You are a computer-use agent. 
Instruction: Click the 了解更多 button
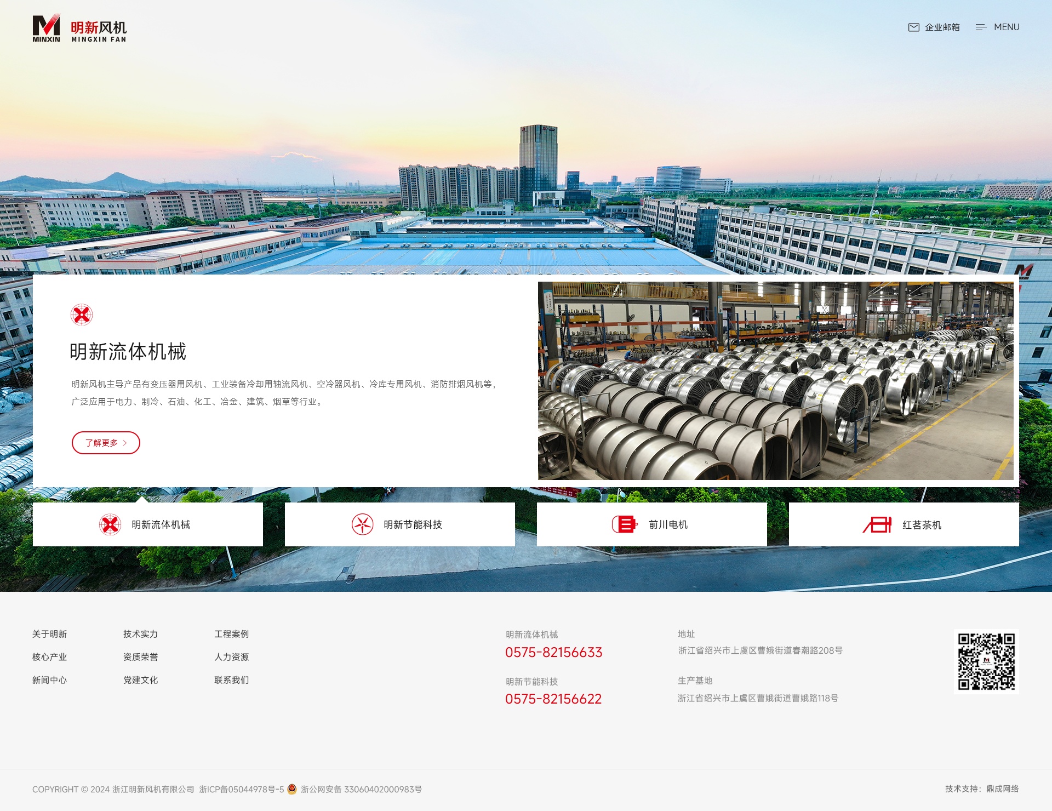106,443
